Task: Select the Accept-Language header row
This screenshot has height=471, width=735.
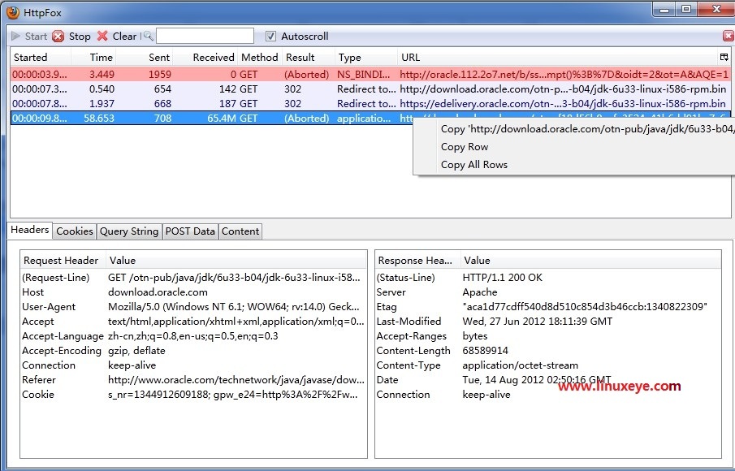Action: pos(193,336)
